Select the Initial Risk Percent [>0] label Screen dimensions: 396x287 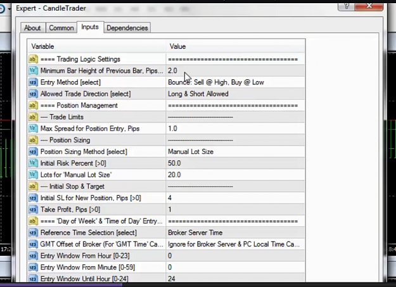pyautogui.click(x=73, y=163)
